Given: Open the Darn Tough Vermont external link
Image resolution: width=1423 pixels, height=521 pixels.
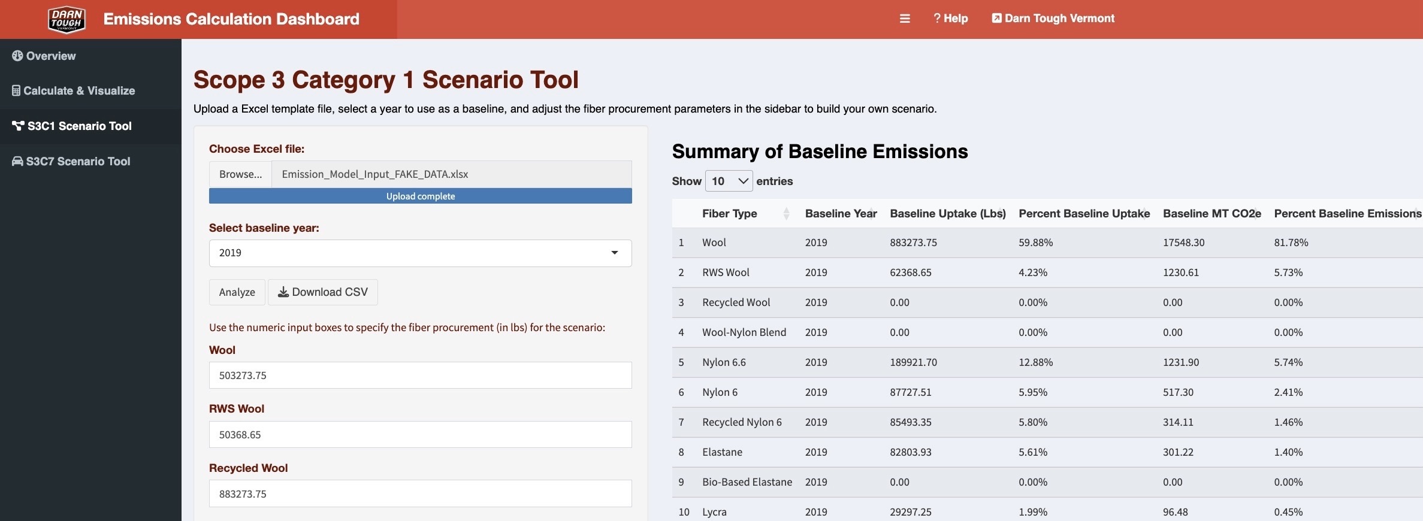Looking at the screenshot, I should pyautogui.click(x=1053, y=19).
